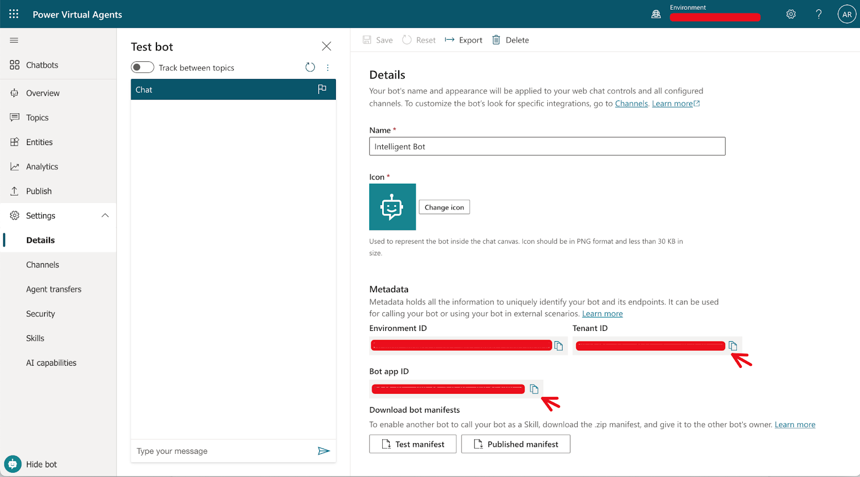Export the bot from toolbar
Image resolution: width=860 pixels, height=477 pixels.
pos(463,40)
